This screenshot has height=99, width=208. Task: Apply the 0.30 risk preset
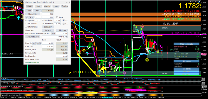pyautogui.click(x=39, y=43)
